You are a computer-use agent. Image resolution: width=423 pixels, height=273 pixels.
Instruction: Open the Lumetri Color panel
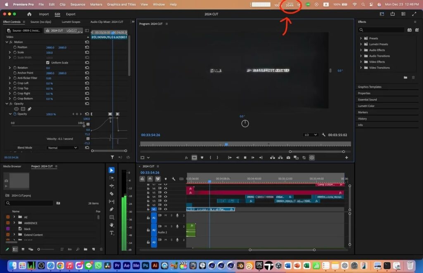(x=366, y=106)
